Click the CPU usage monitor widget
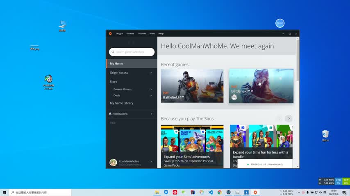 [339, 182]
